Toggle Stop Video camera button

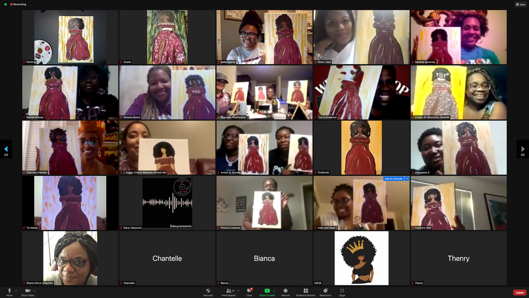pos(28,291)
